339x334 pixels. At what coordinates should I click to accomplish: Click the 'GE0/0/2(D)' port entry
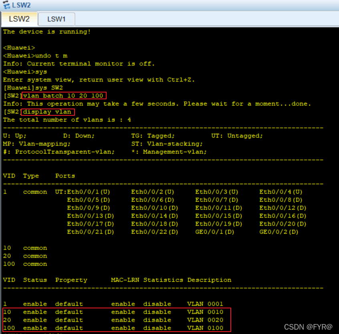(x=279, y=232)
